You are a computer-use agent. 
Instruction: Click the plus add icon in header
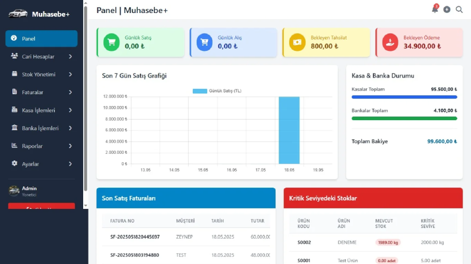[x=447, y=9]
